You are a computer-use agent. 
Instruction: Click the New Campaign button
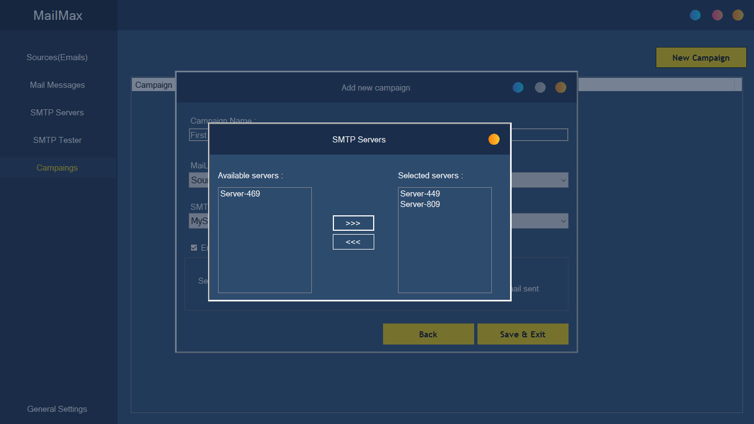[x=700, y=57]
